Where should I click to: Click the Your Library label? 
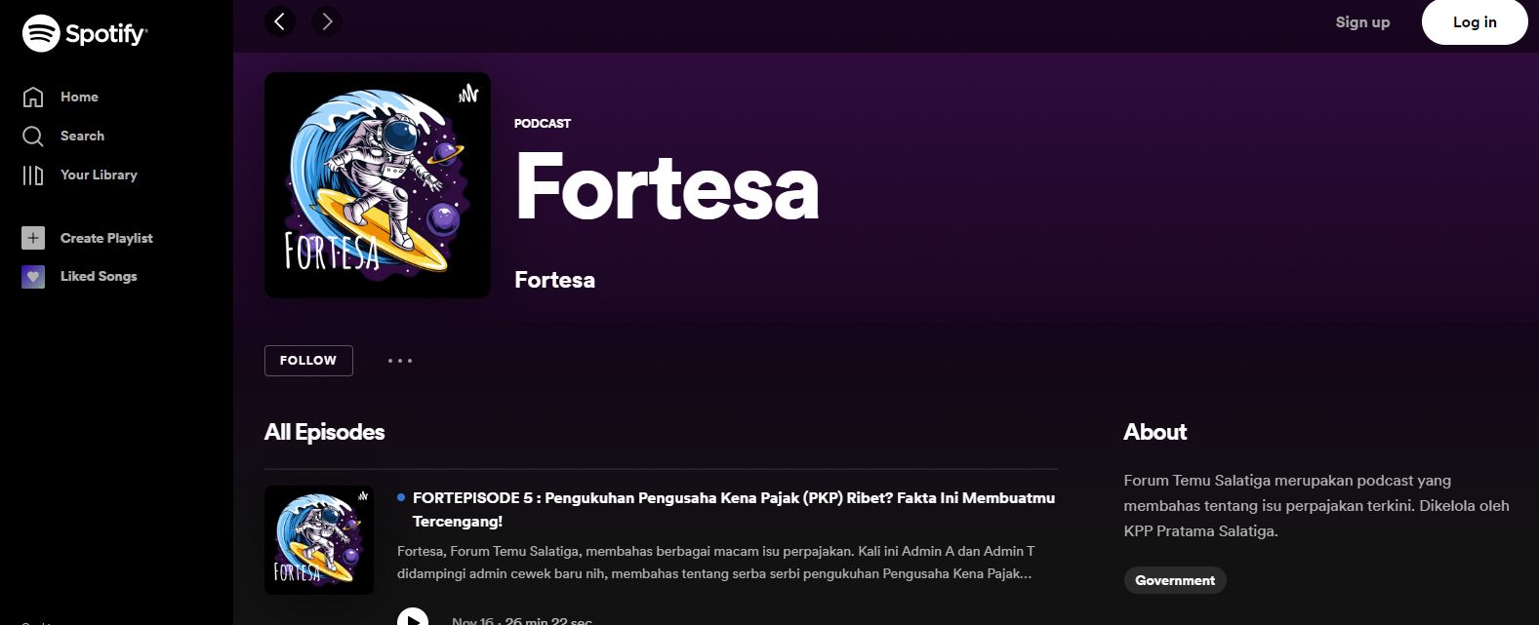[99, 175]
